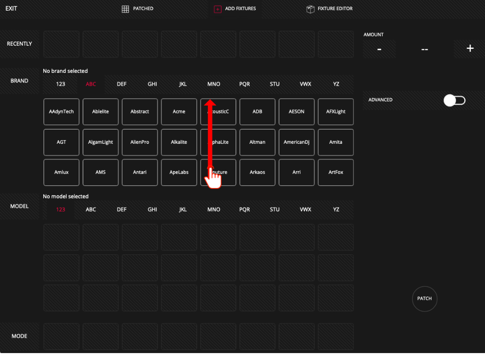Enable the Advanced toggle switch

click(454, 100)
